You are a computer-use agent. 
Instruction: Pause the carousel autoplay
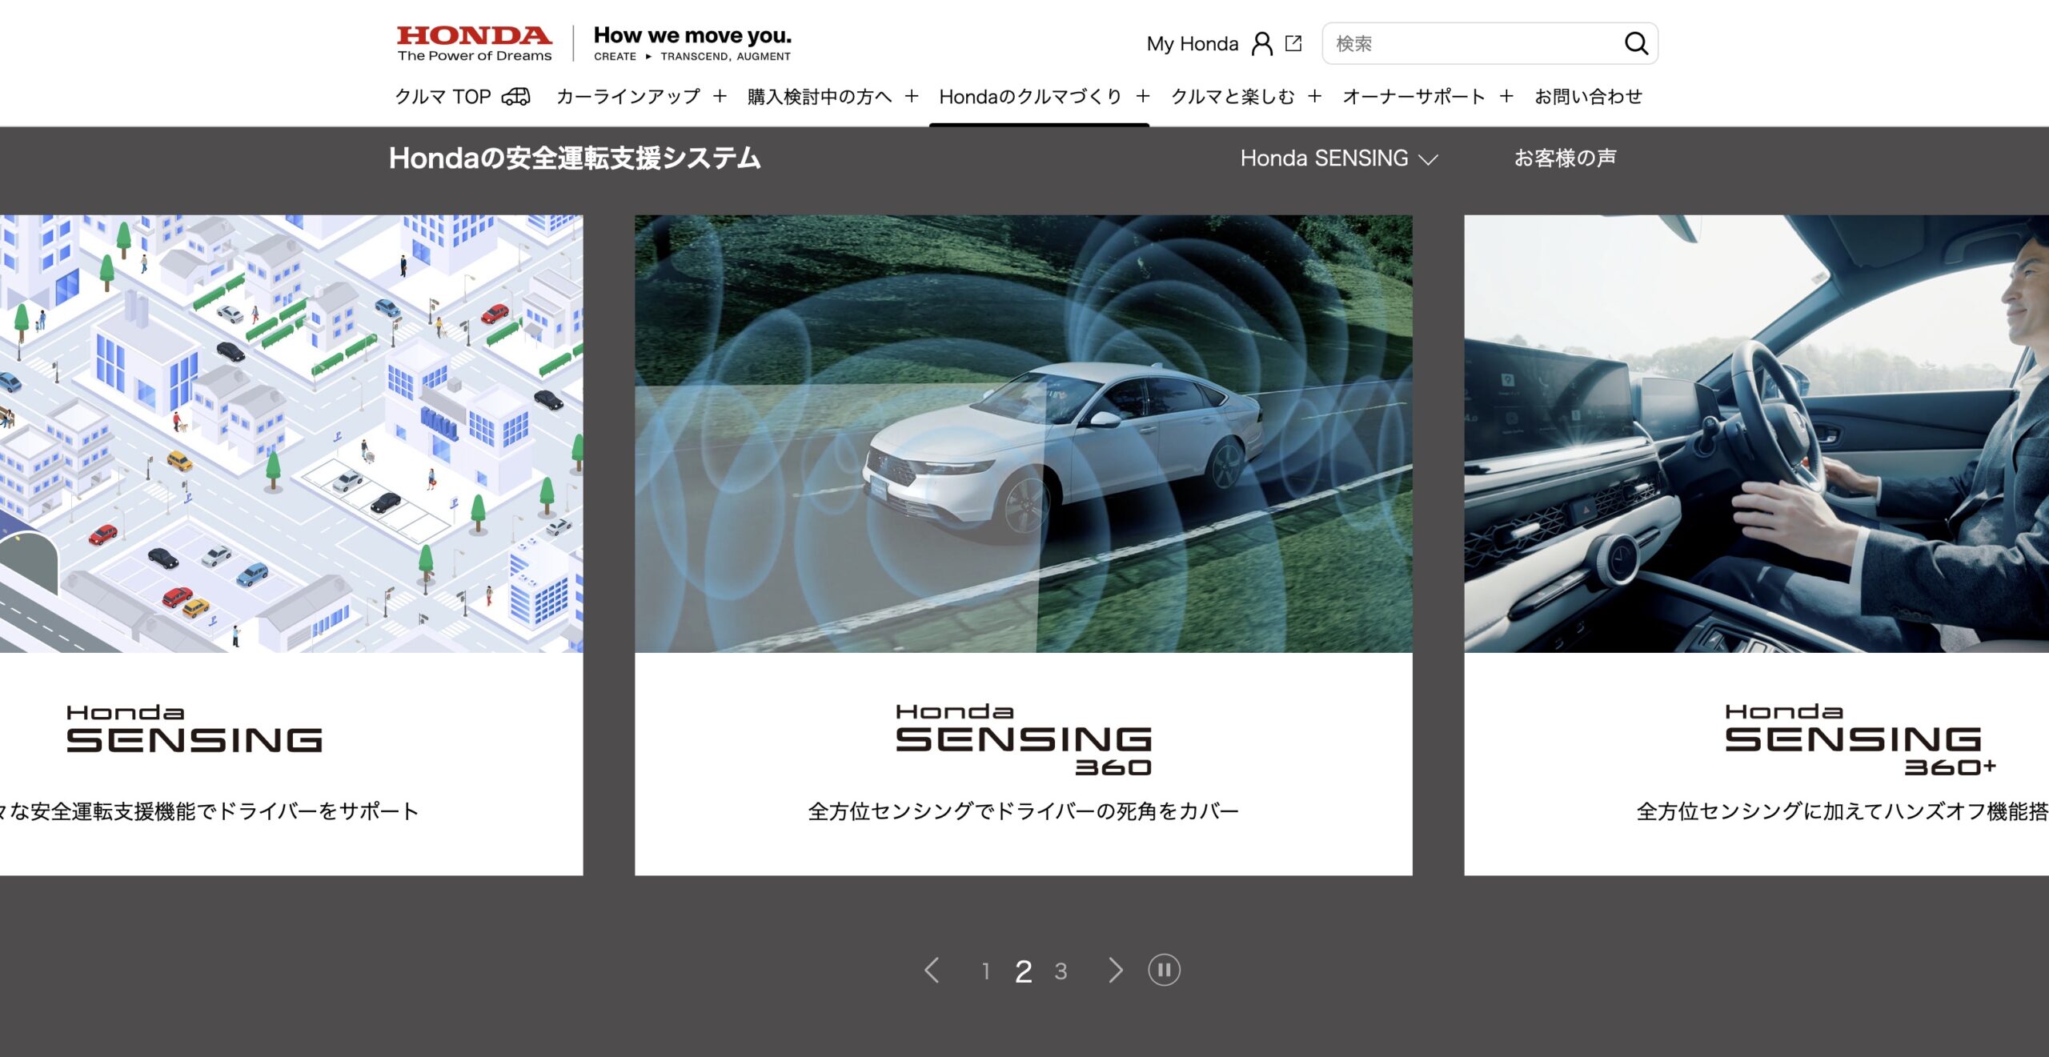[1164, 971]
